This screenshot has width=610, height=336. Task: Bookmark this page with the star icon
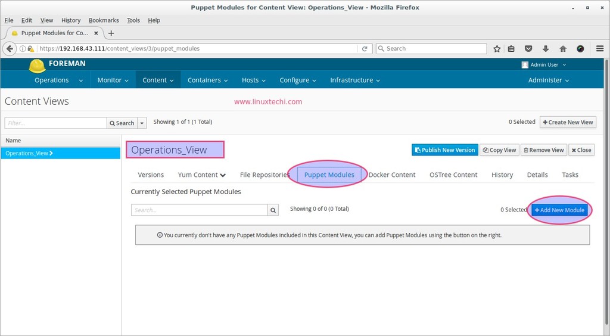[x=497, y=49]
